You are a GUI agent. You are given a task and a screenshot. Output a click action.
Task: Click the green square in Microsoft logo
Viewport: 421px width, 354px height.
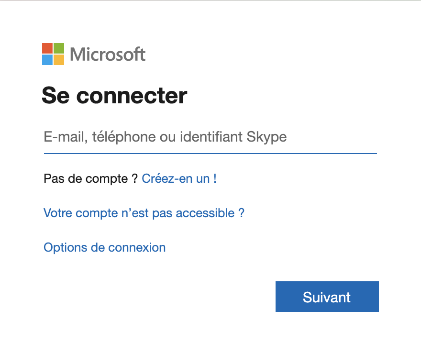pos(59,48)
